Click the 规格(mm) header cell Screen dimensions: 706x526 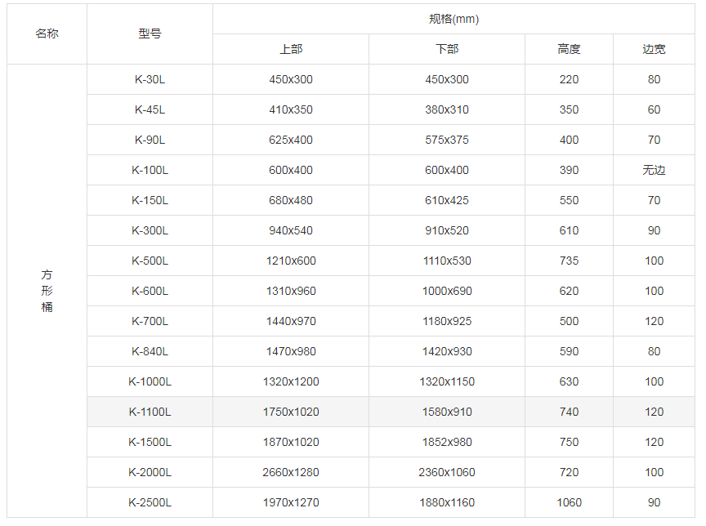[454, 19]
